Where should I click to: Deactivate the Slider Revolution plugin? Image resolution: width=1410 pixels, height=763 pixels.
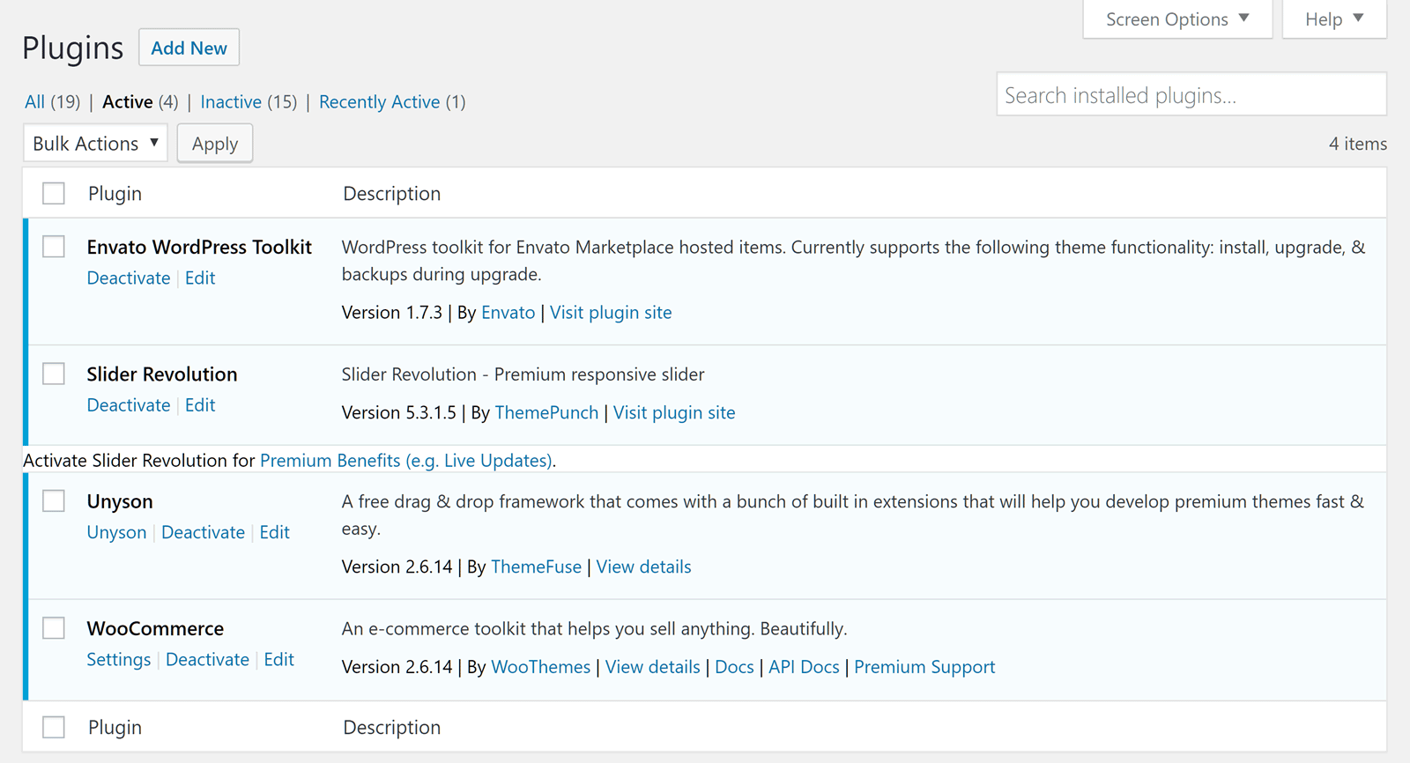click(129, 405)
